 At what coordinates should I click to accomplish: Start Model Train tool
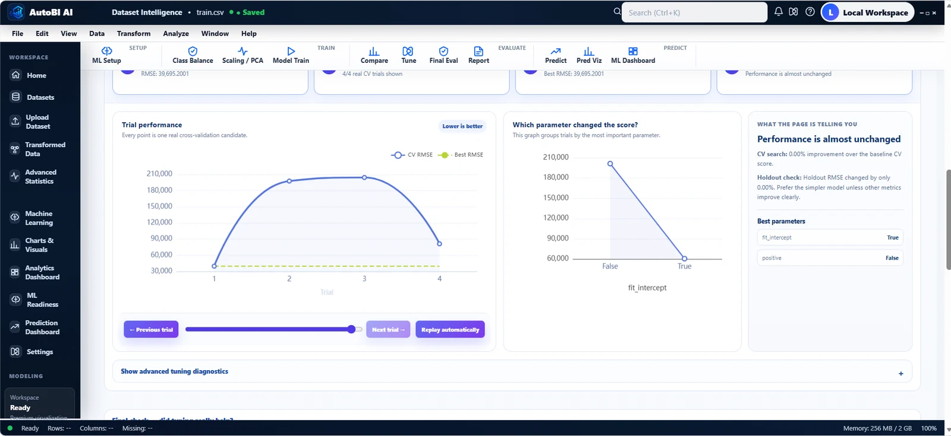pyautogui.click(x=291, y=55)
